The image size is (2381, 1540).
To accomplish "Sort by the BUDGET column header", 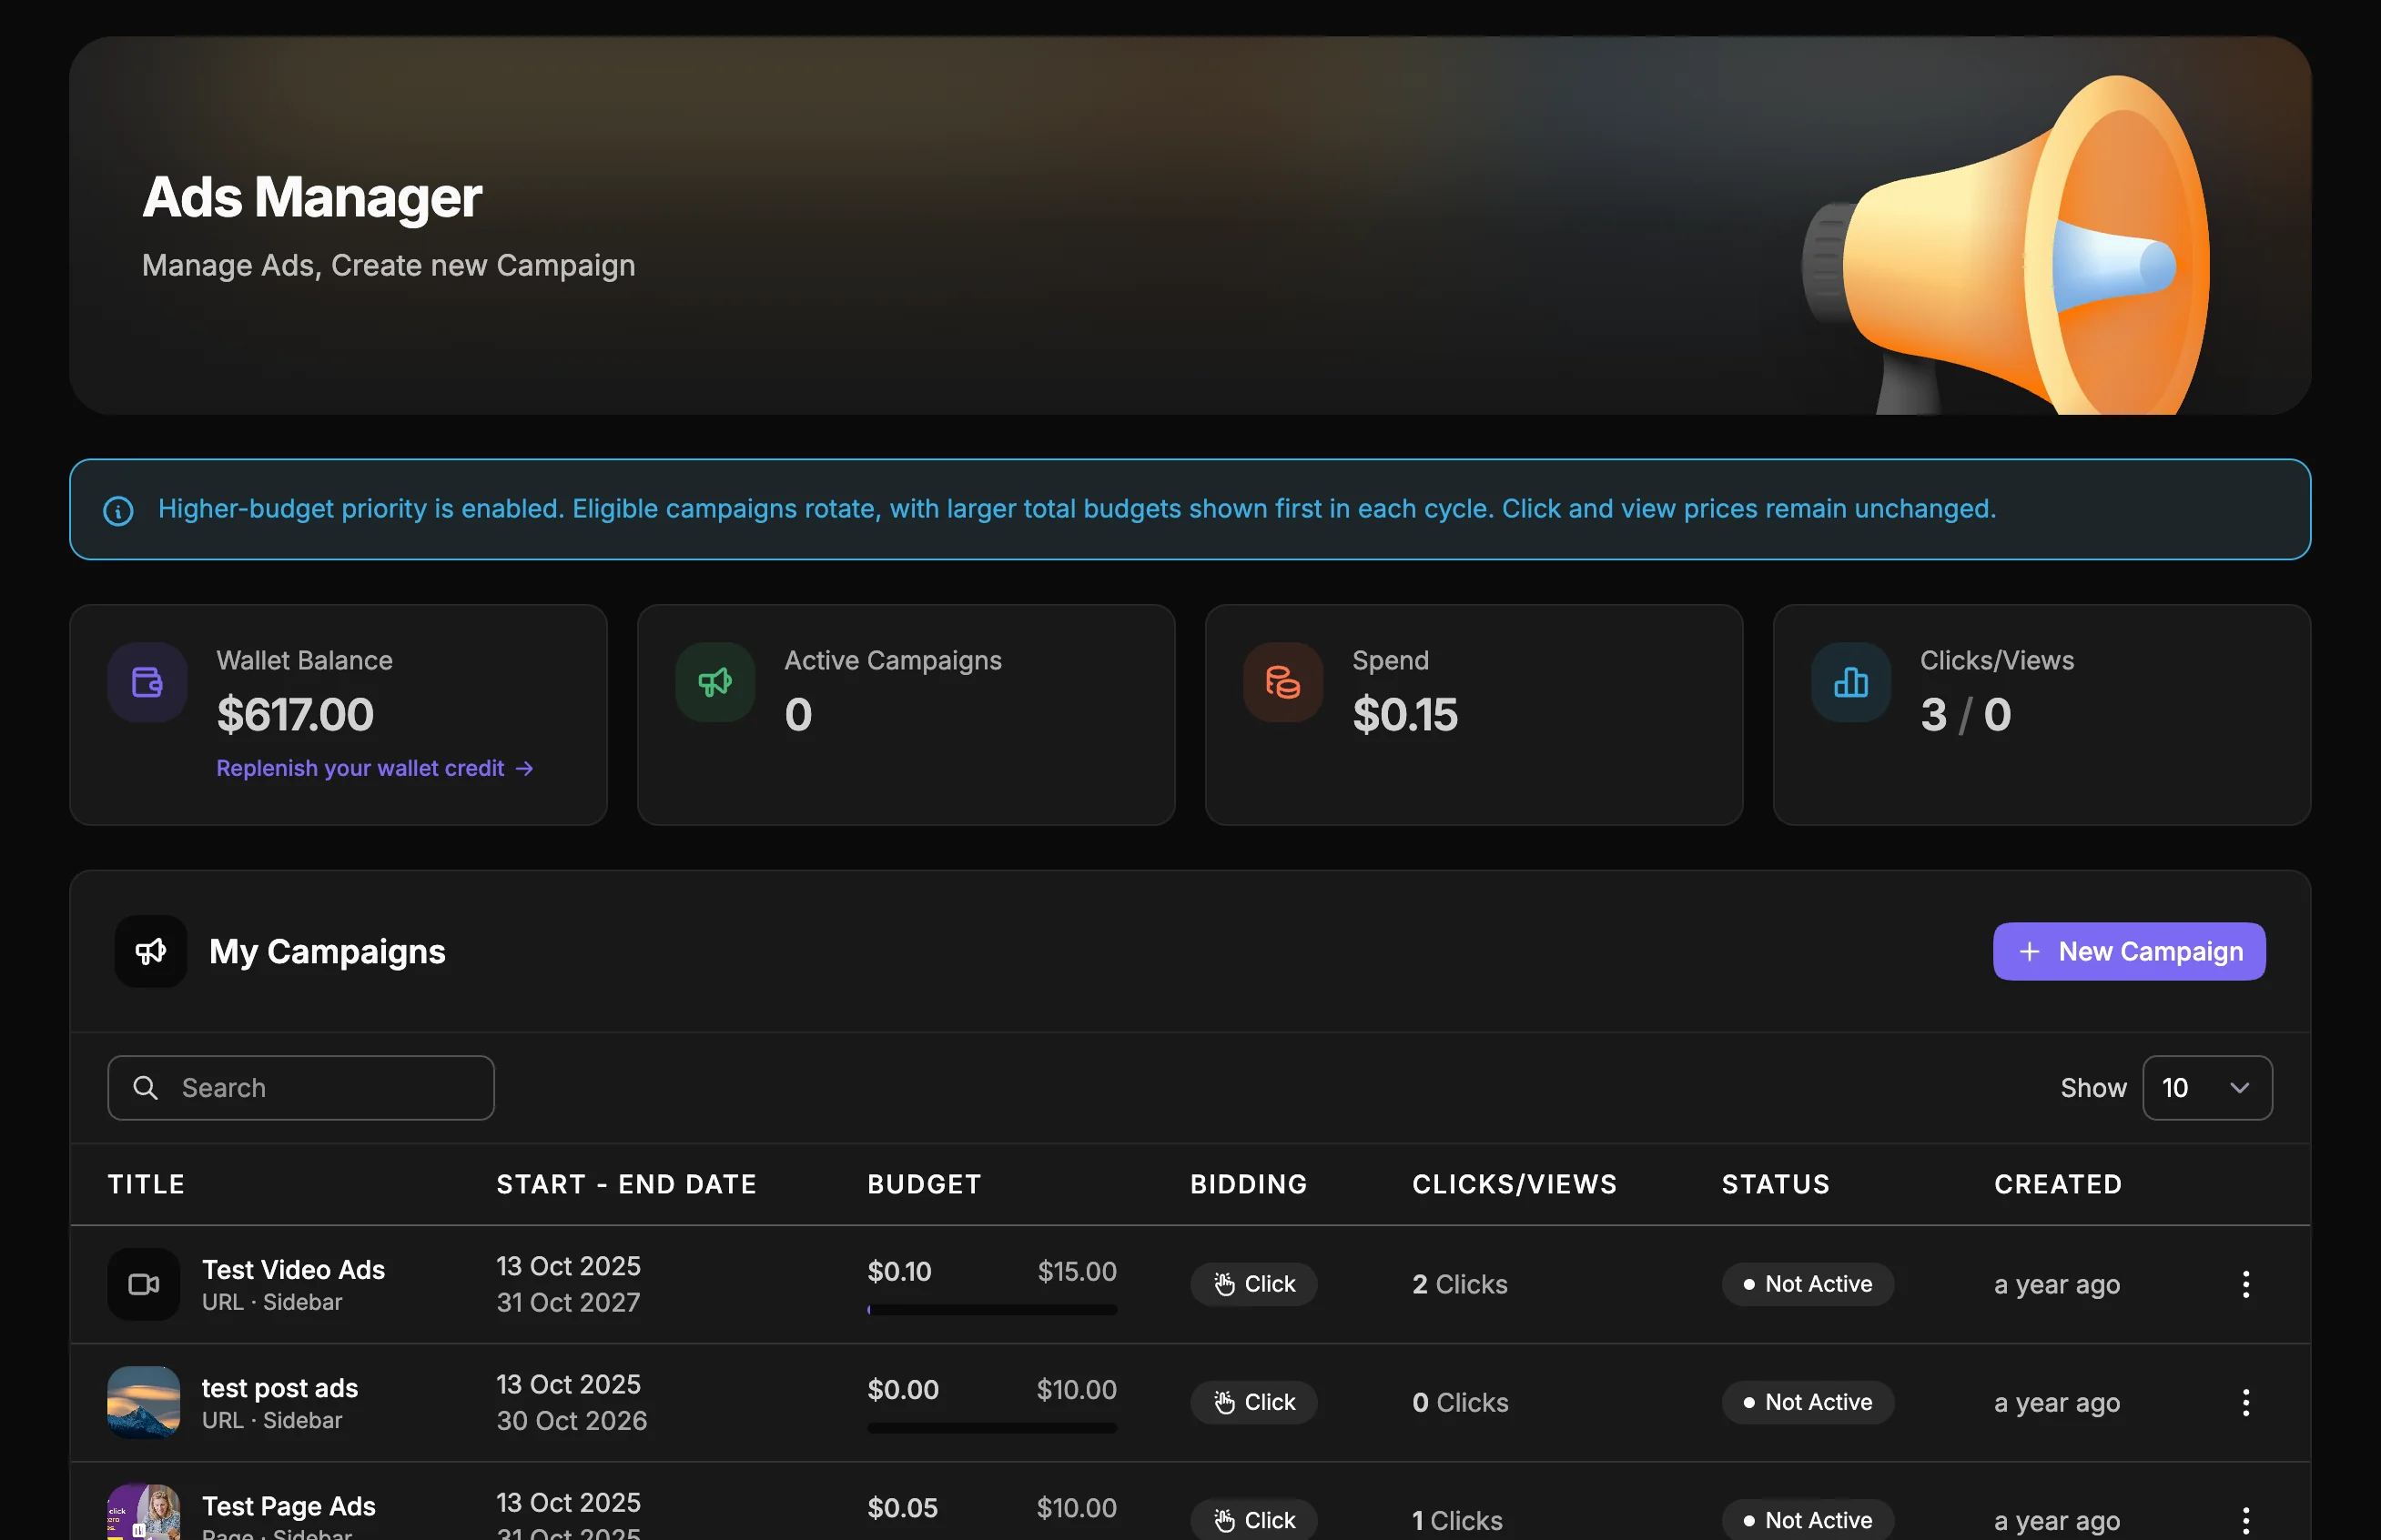I will click(925, 1184).
